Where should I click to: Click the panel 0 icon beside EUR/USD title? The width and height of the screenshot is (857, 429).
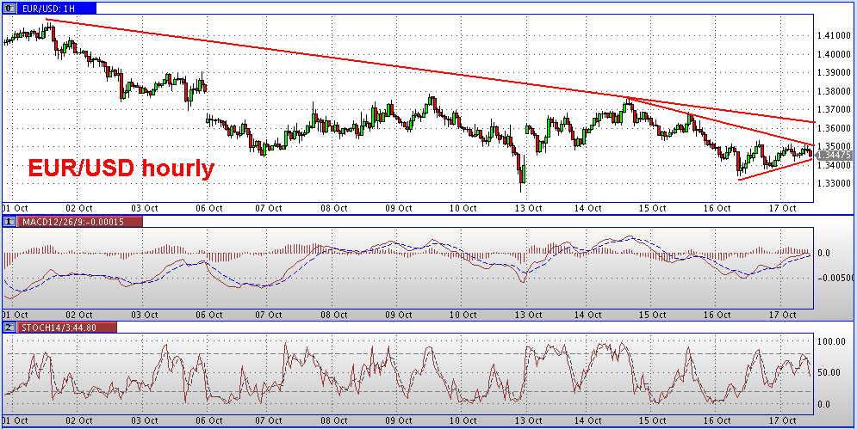click(9, 8)
